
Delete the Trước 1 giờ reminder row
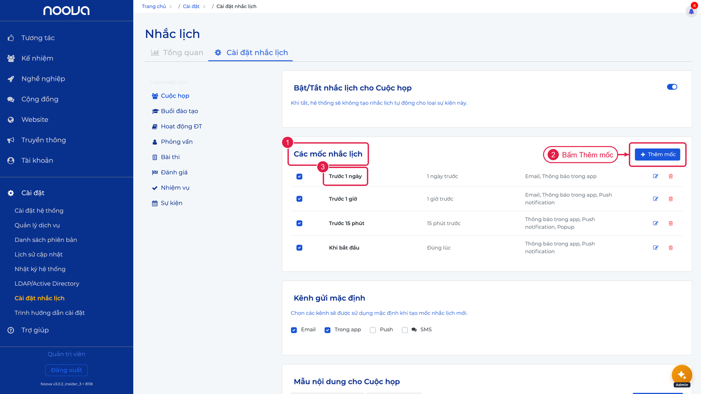coord(671,199)
